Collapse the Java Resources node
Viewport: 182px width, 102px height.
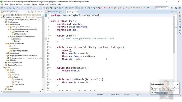point(4,22)
